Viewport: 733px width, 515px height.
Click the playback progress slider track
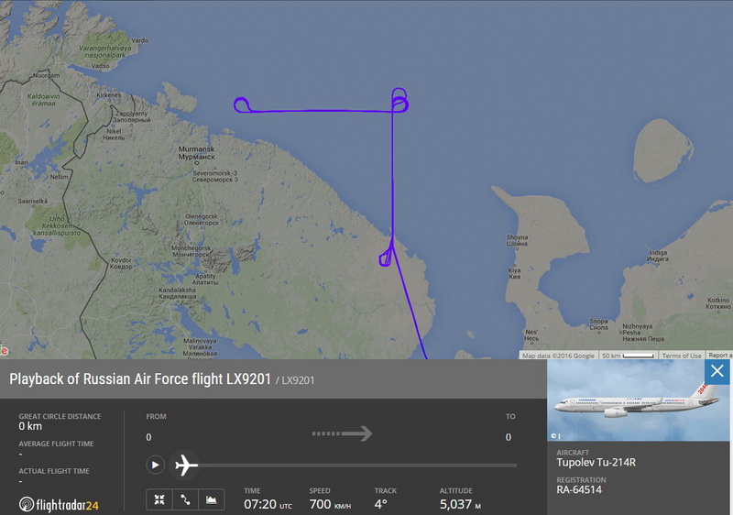click(357, 466)
